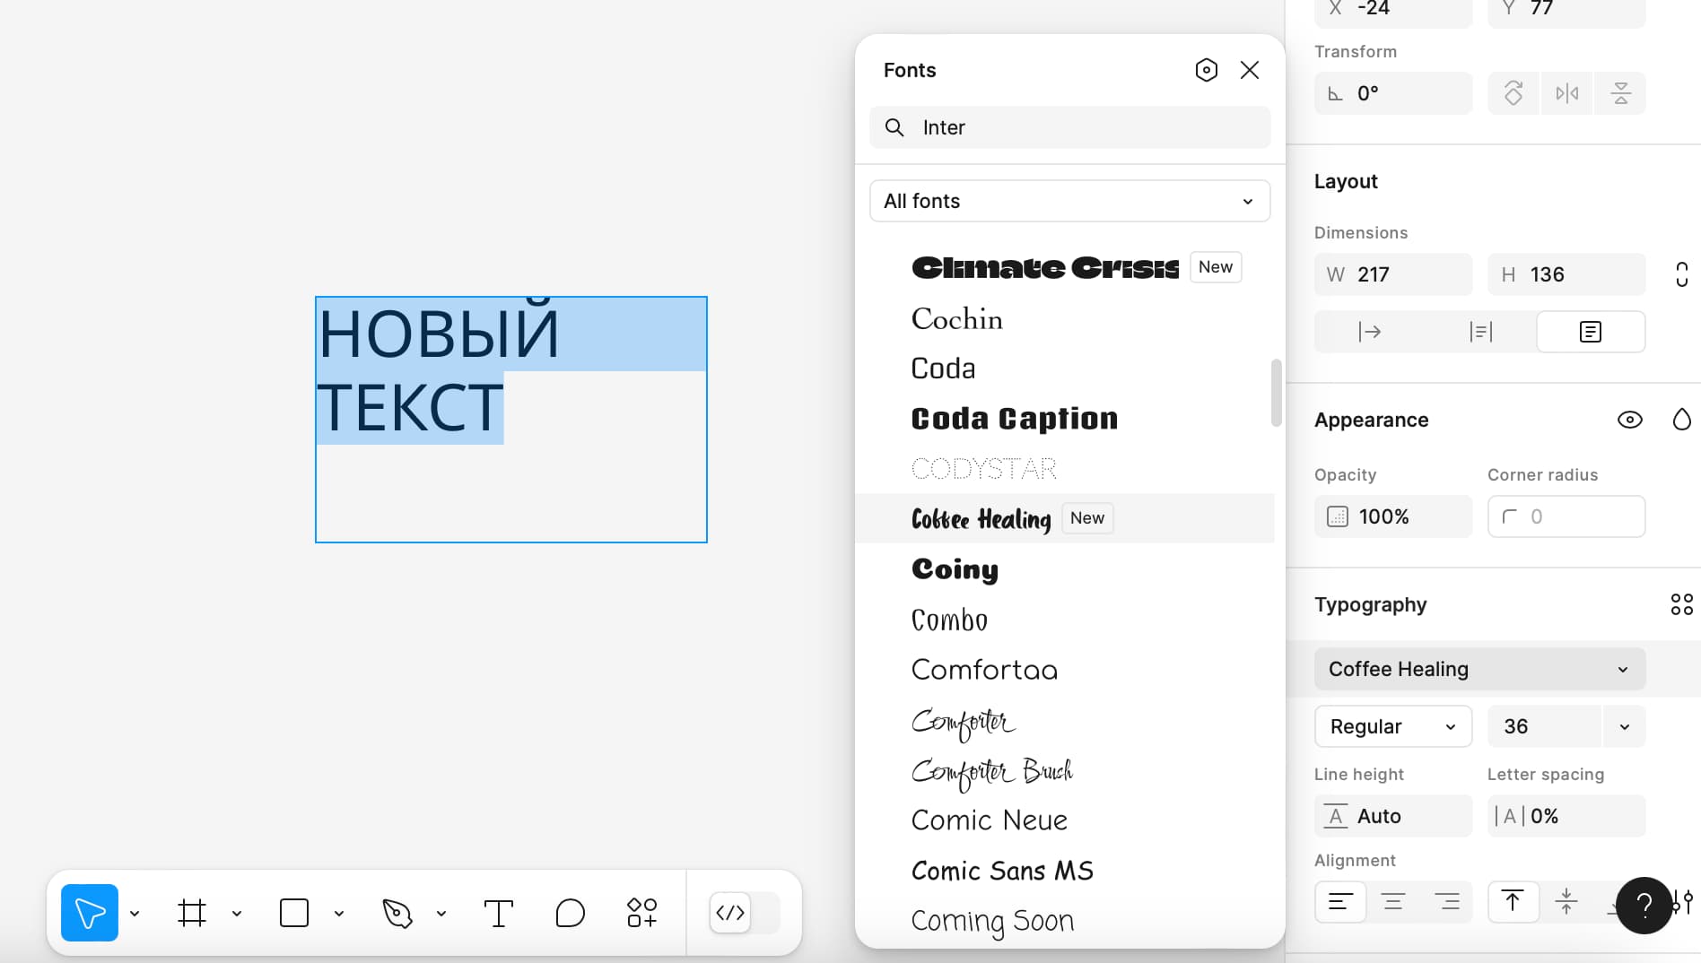Flip horizontal icon
1701x963 pixels.
coord(1567,93)
